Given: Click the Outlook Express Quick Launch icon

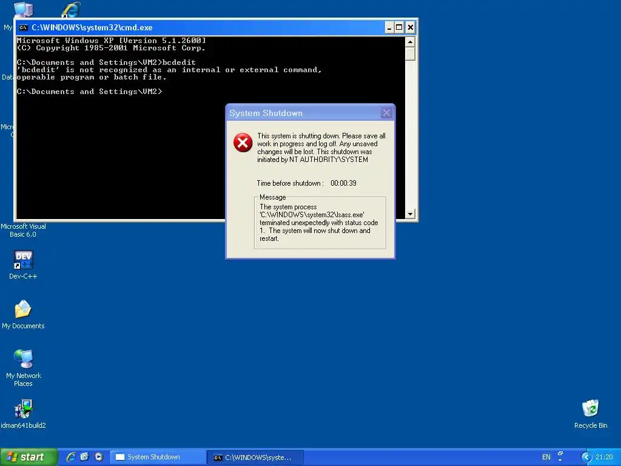Looking at the screenshot, I should [x=85, y=457].
